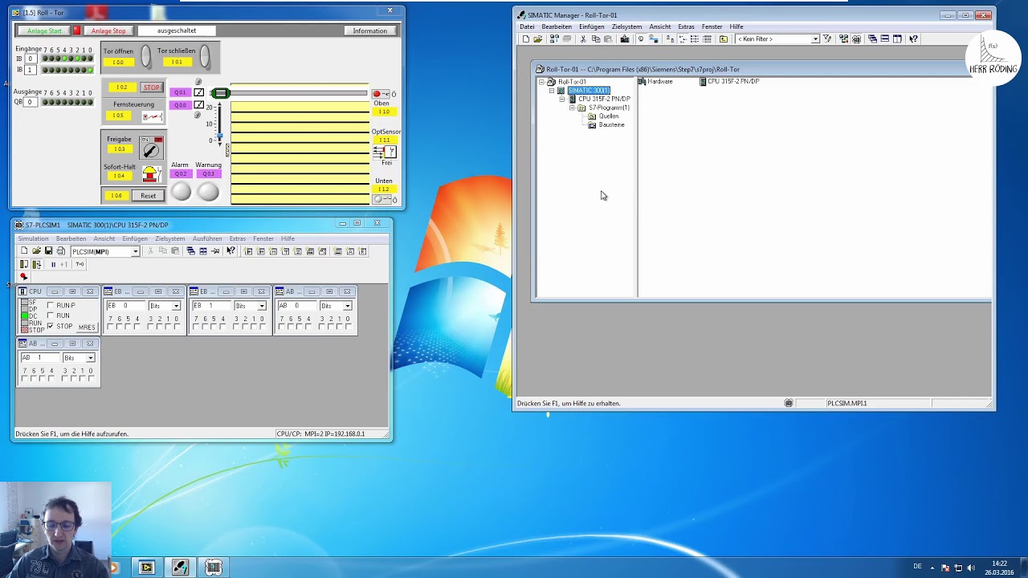Click the Information button in Roll-Tor window

(369, 31)
